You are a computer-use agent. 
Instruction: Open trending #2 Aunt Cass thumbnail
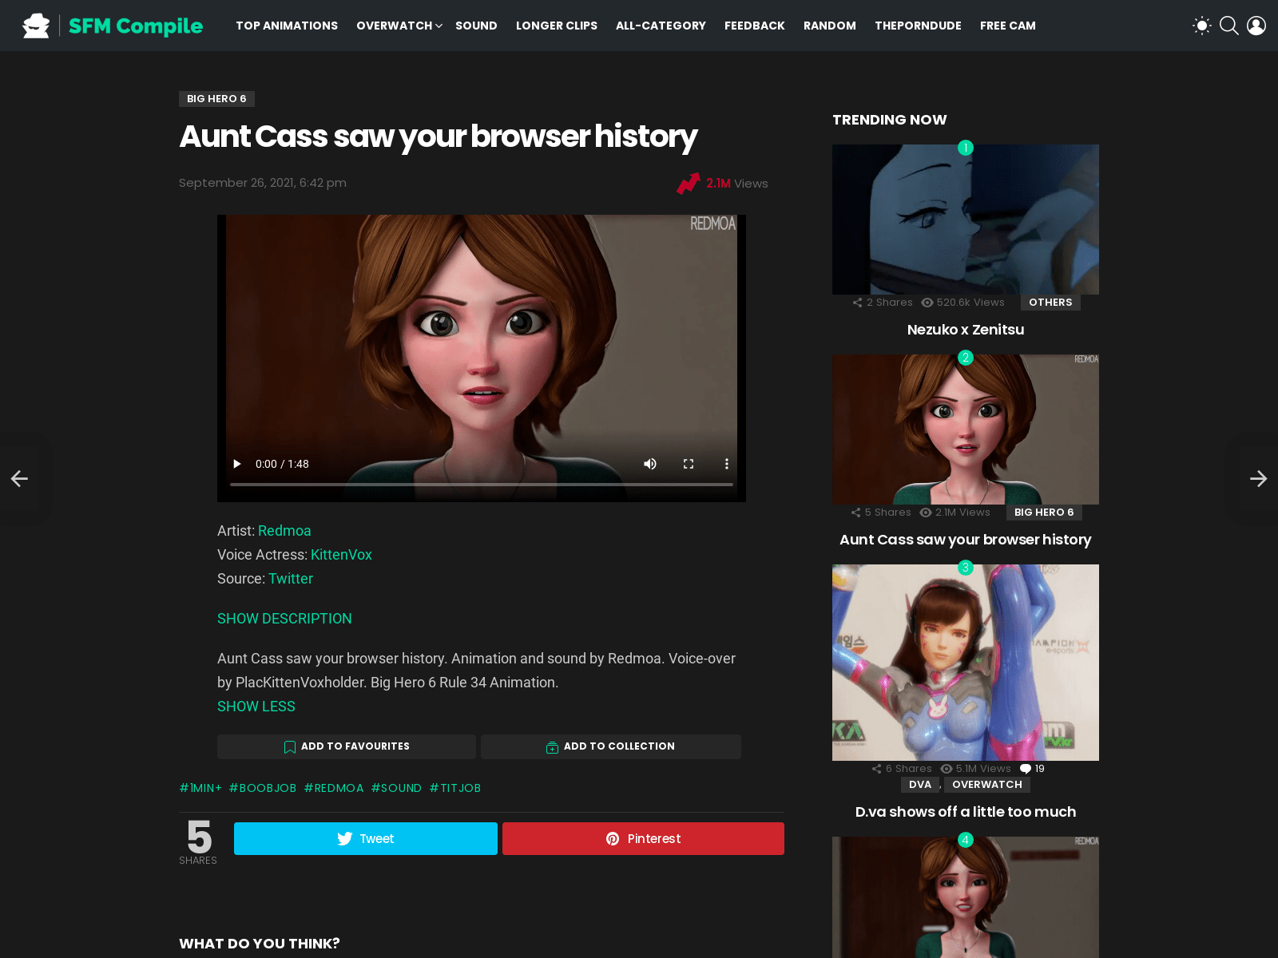pos(966,430)
